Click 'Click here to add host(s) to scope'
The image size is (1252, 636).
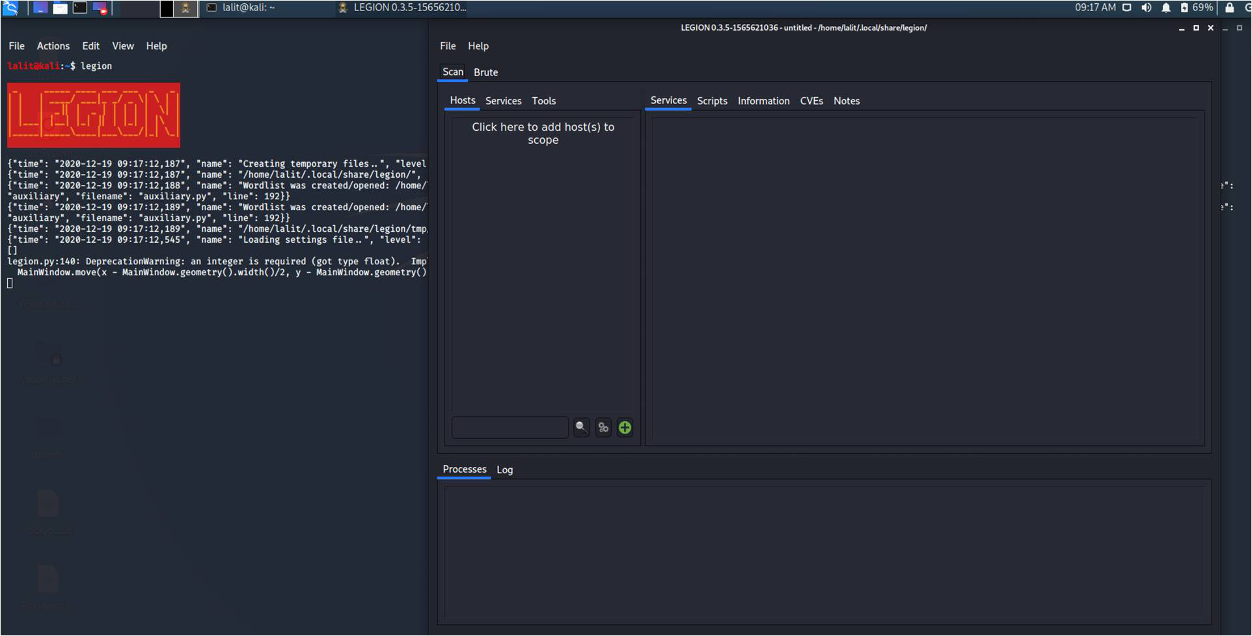[x=543, y=133]
